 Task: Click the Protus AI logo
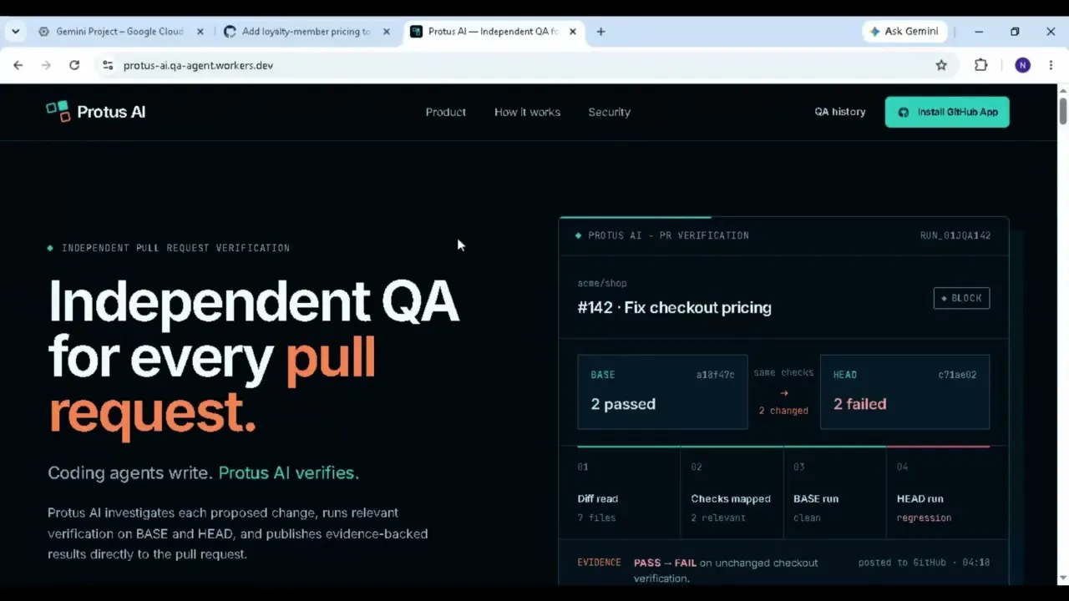pyautogui.click(x=96, y=112)
